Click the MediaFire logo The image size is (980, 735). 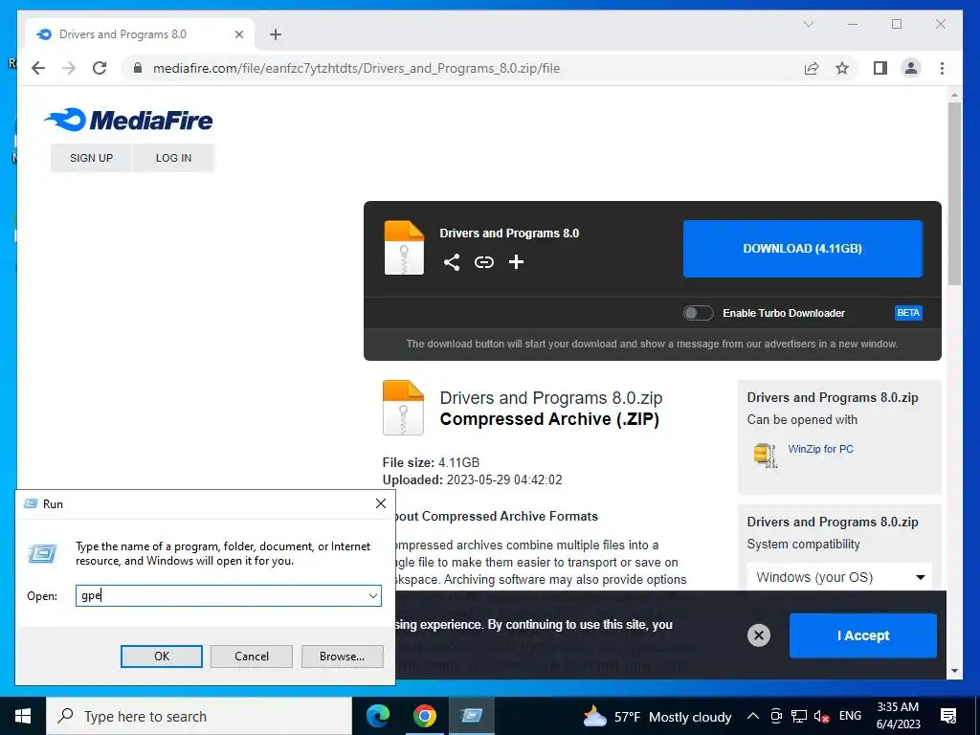(x=128, y=120)
